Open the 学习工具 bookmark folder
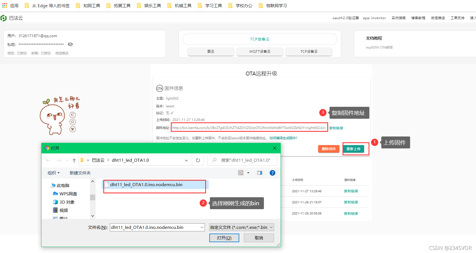The width and height of the screenshot is (476, 253). click(x=210, y=6)
